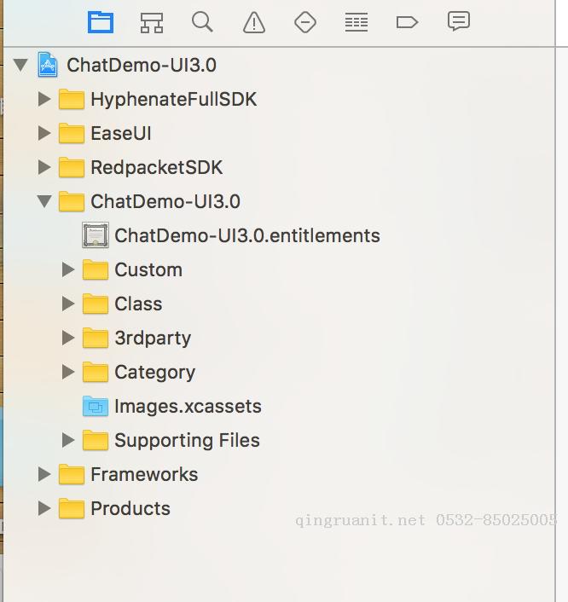Select the Class label

[138, 304]
